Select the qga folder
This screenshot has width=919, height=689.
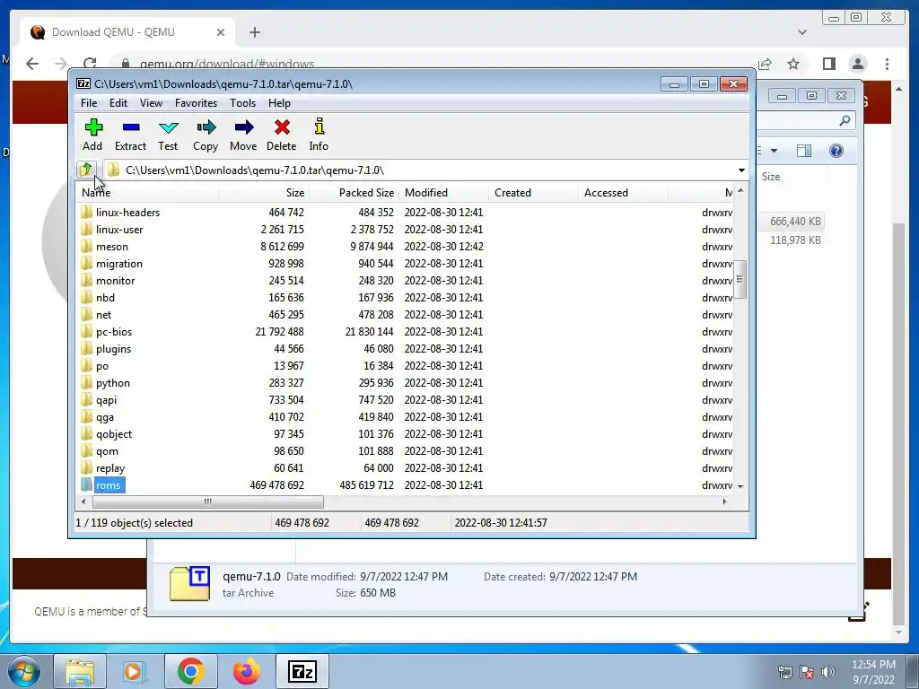[x=105, y=417]
